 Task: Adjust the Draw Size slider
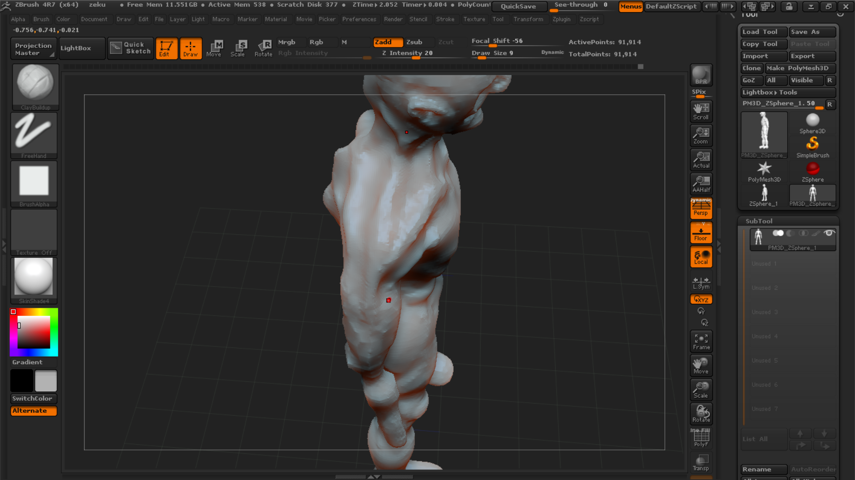click(517, 54)
